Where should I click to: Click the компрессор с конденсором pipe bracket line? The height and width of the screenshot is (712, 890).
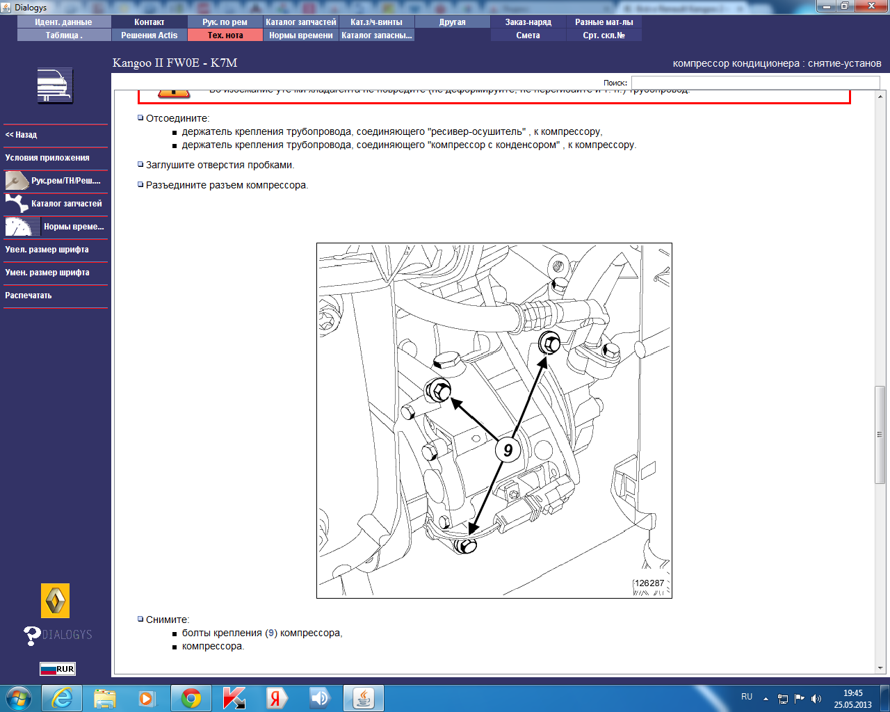click(x=409, y=145)
